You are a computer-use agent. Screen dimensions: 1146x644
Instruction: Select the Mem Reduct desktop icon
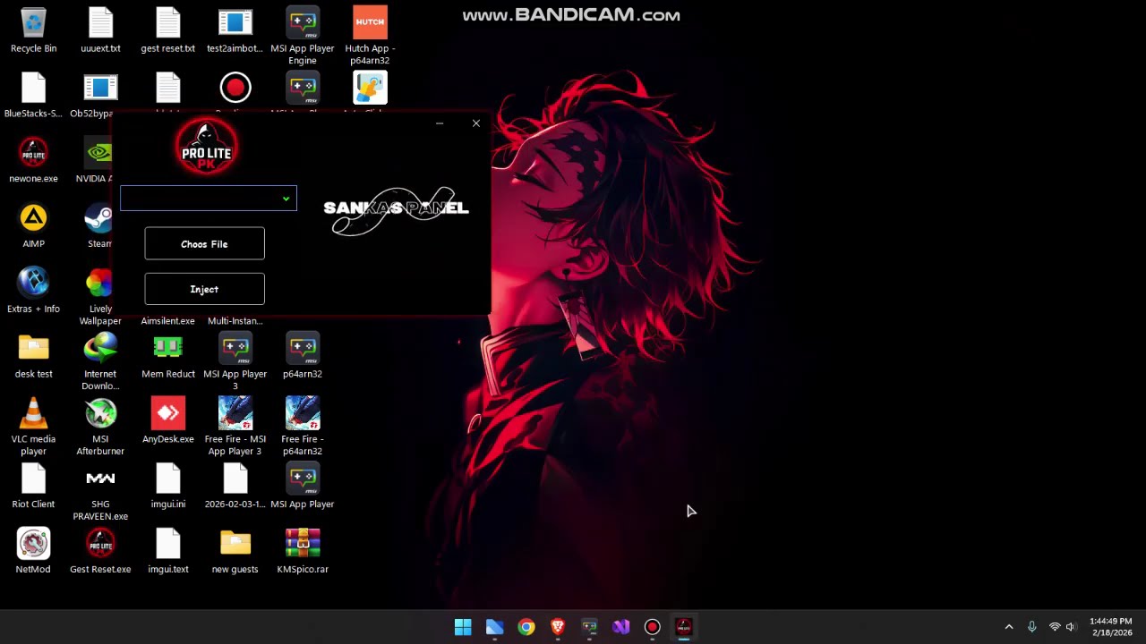click(x=167, y=356)
